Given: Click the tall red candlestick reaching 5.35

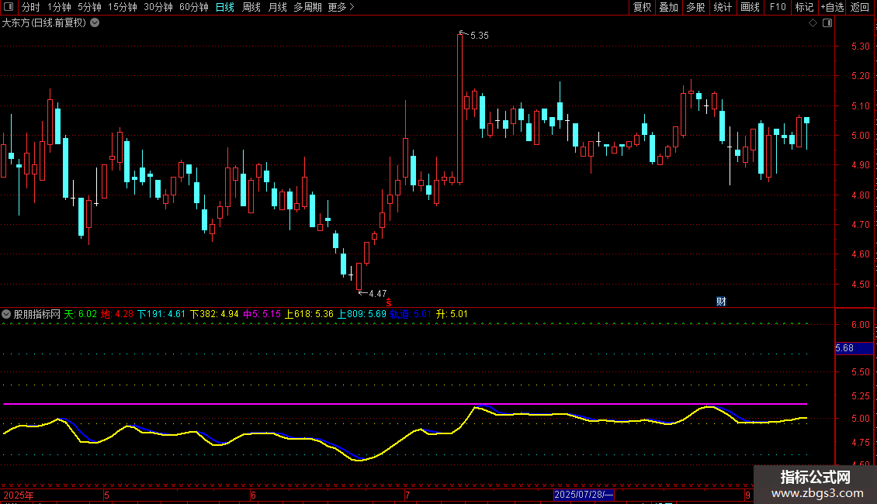Looking at the screenshot, I should [x=459, y=109].
